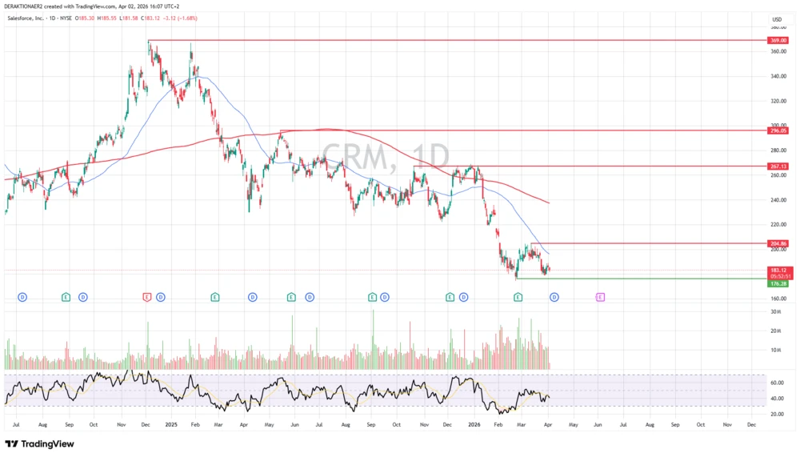Viewport: 800px width, 457px height.
Task: Open the dividend D marker between Jun and Jul 2025
Action: (310, 297)
